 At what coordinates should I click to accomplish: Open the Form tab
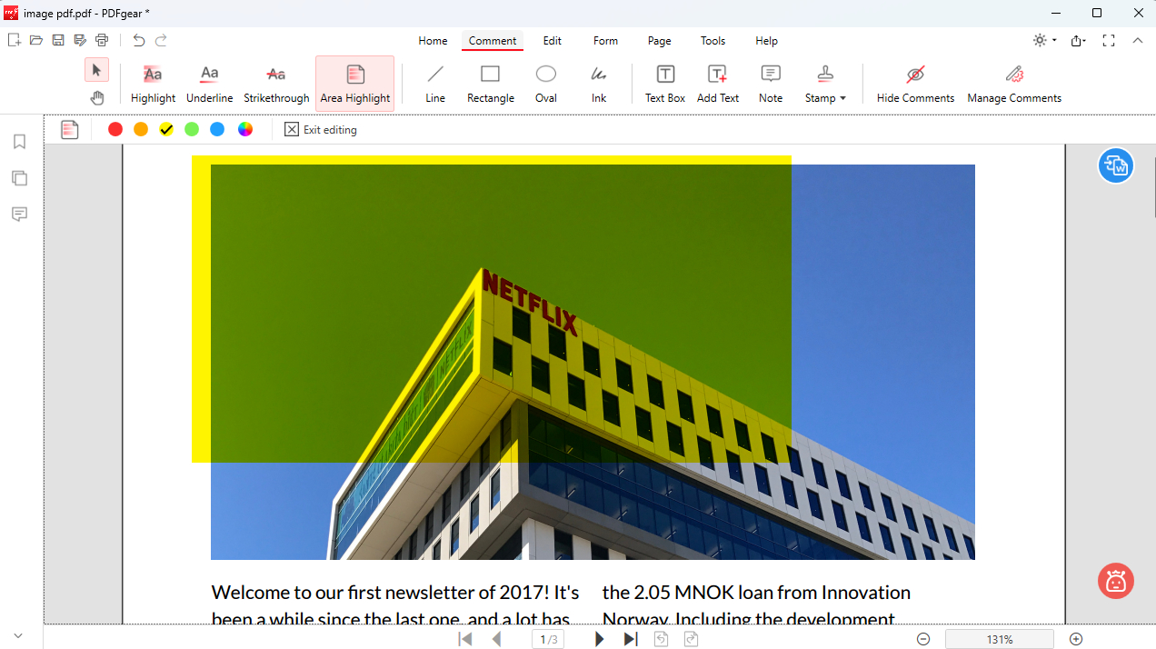pyautogui.click(x=605, y=41)
